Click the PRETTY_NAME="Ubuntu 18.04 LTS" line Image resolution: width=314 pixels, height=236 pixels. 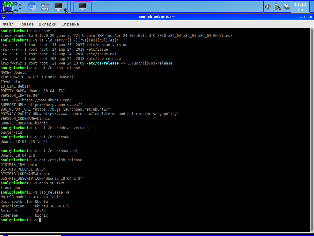pos(33,91)
